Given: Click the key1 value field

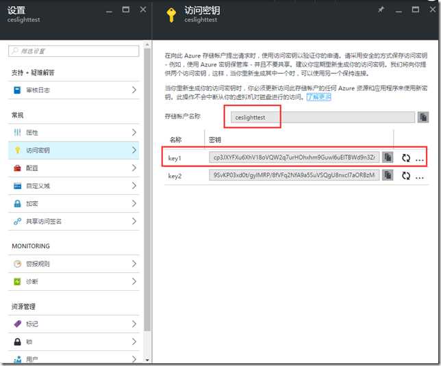Looking at the screenshot, I should coord(294,157).
